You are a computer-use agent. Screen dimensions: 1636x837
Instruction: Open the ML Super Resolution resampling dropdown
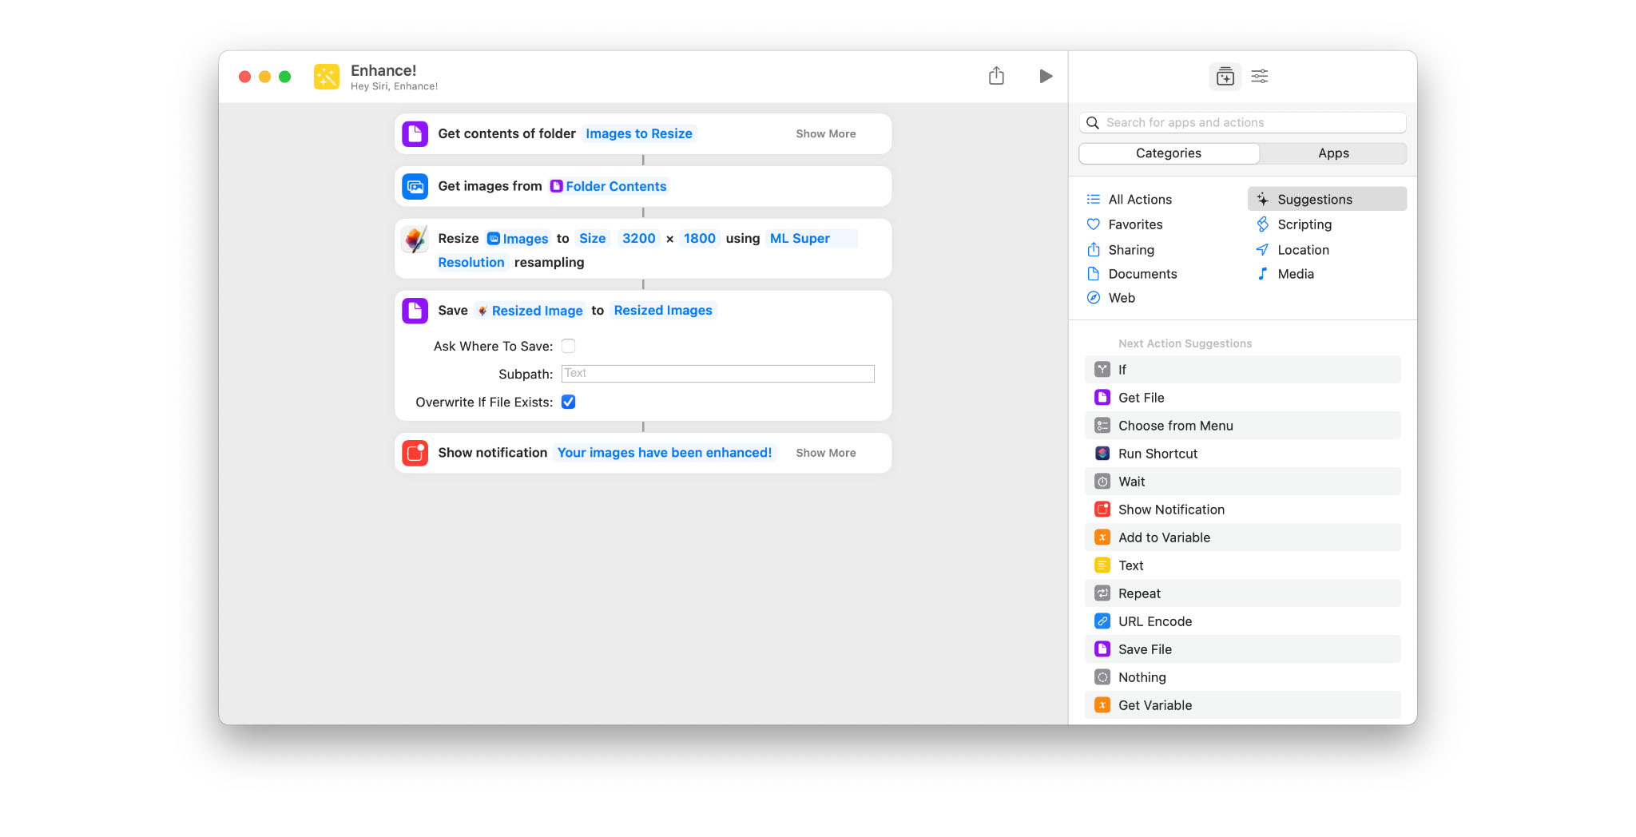coord(800,239)
